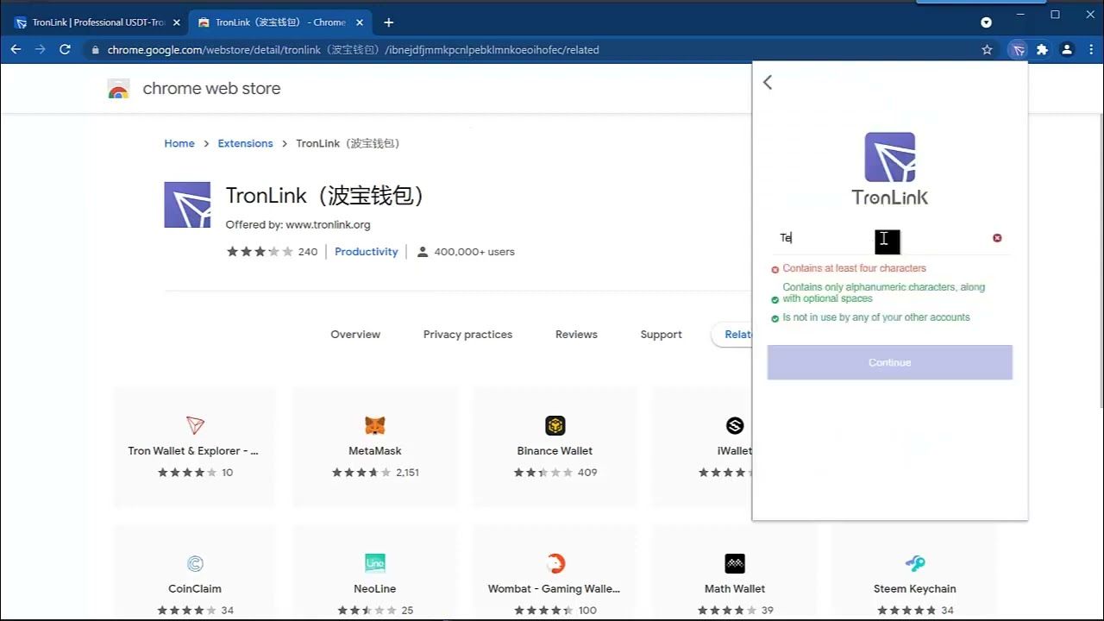Open the Tron Wallet & Explorer card icon
The height and width of the screenshot is (621, 1104).
[195, 424]
